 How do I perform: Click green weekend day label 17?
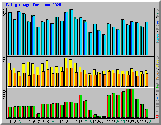tap(85, 122)
